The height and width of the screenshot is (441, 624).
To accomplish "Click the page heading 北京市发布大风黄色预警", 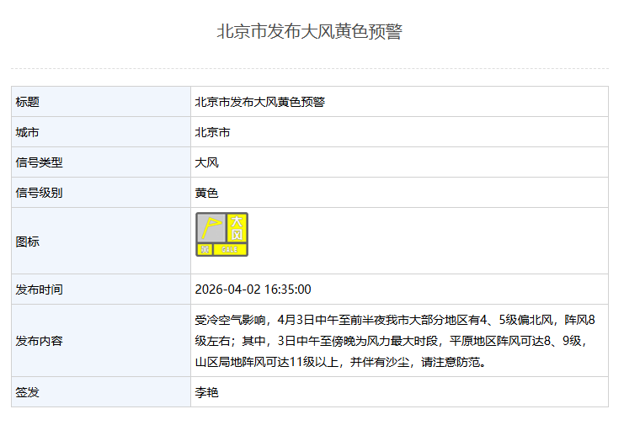I will 310,32.
